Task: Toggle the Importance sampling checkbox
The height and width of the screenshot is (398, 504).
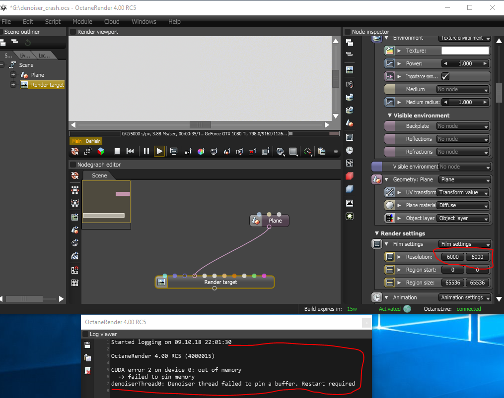Action: tap(445, 76)
